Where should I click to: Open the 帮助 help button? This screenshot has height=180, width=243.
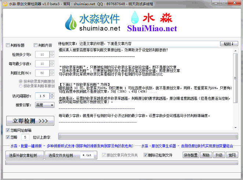pos(206,155)
